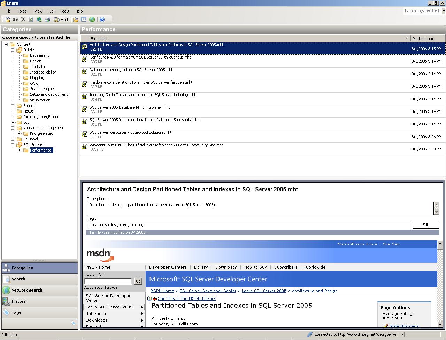Screen dimensions: 446x340
Task: Click the Data mining folder icon
Action: [26, 55]
